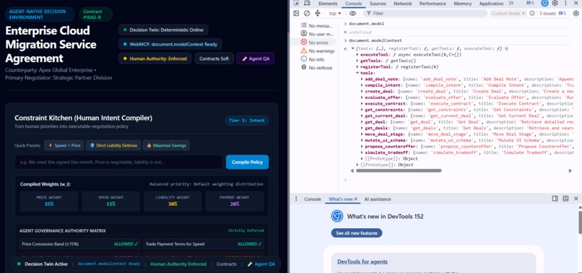Filter by the No user messages icon
This screenshot has width=582, height=273.
click(303, 34)
